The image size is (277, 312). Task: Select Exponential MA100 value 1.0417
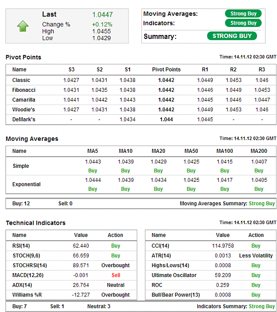225,180
